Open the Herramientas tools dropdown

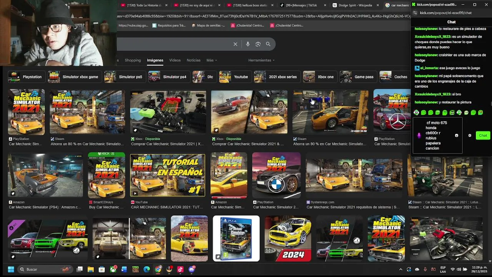(261, 60)
